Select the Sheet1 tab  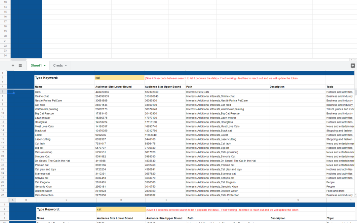coord(36,65)
